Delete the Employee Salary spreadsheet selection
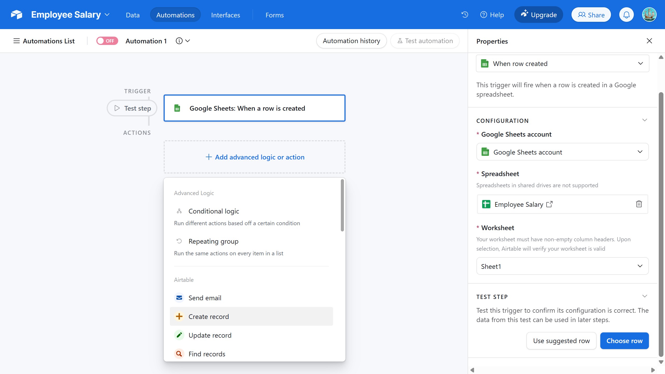665x374 pixels. [639, 204]
